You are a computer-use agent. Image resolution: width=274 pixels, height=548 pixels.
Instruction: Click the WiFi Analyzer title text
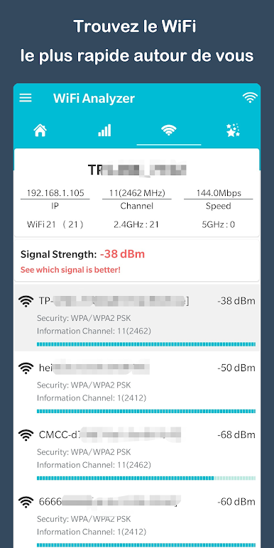click(94, 98)
